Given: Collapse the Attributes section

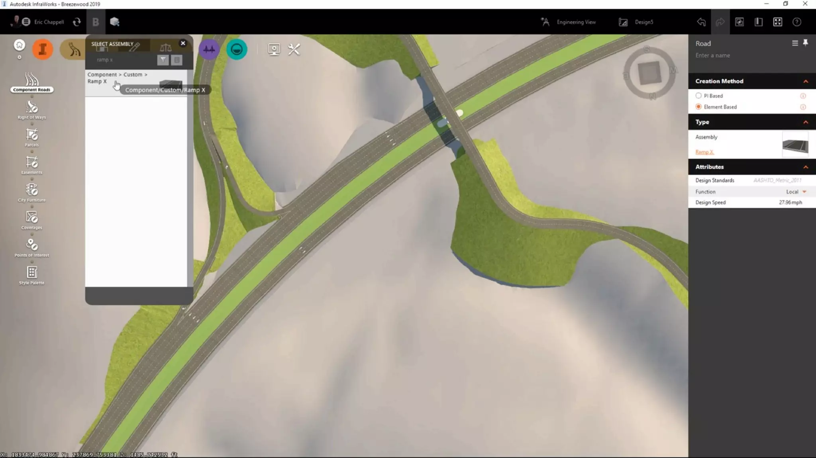Looking at the screenshot, I should tap(805, 167).
